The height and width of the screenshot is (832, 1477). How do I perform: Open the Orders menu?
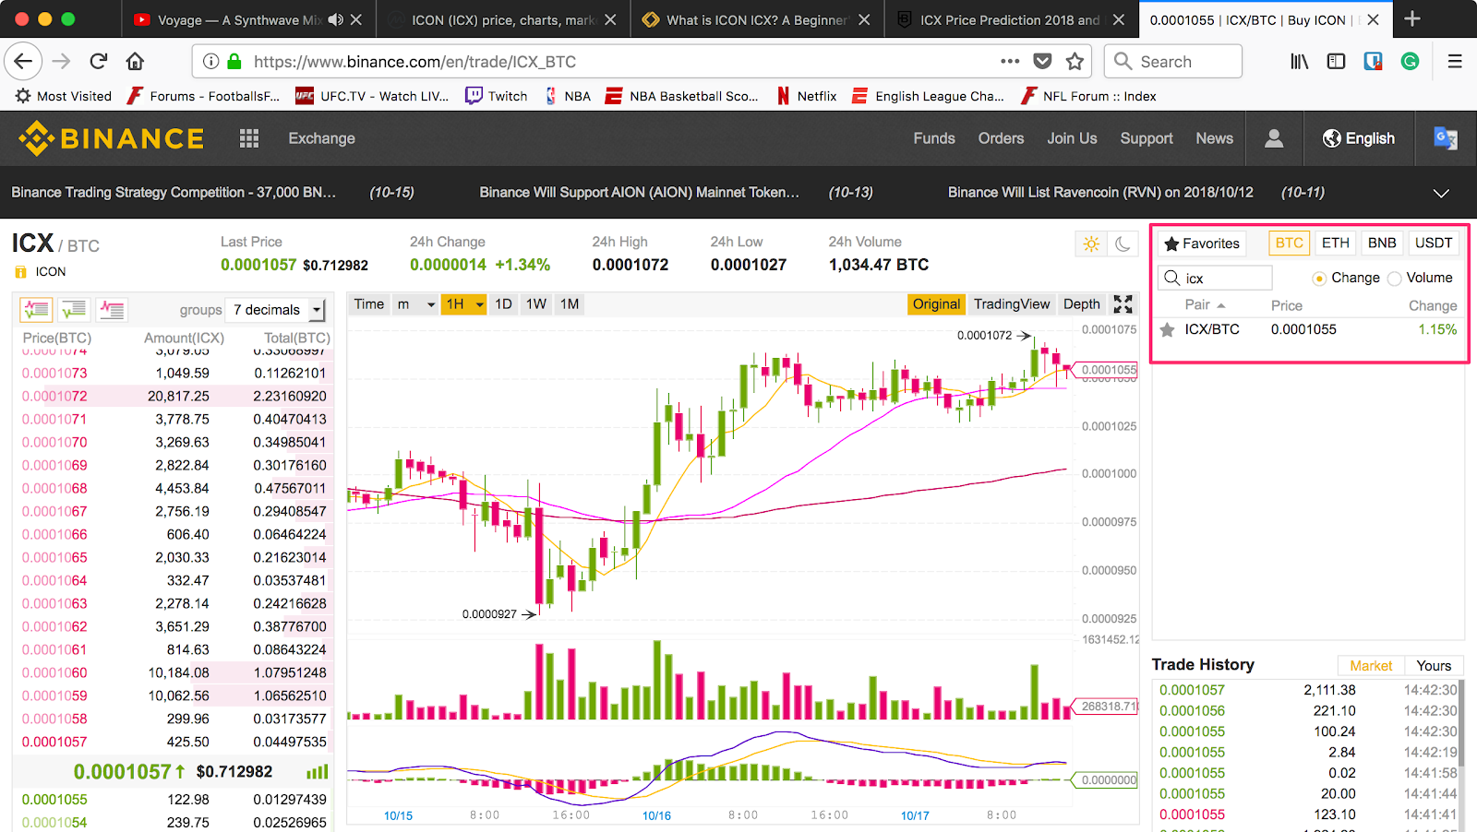point(1001,138)
